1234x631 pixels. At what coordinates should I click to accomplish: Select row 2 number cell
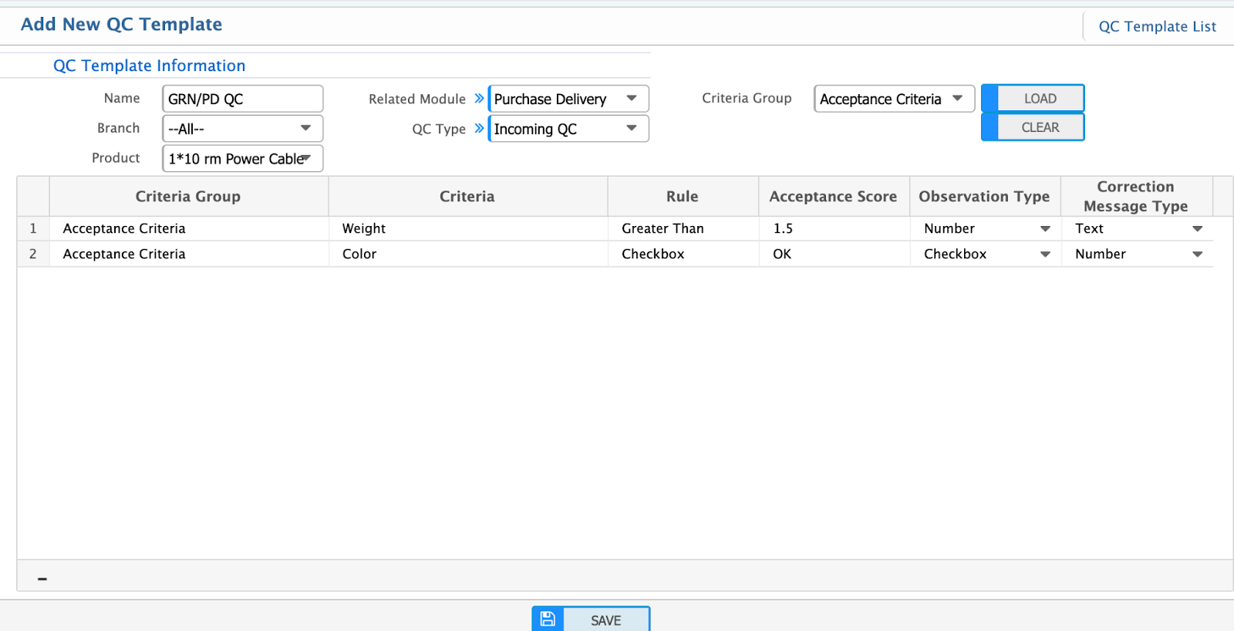pos(33,254)
